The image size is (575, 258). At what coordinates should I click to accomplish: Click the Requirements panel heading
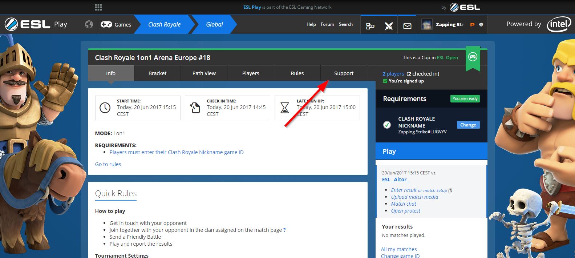405,99
